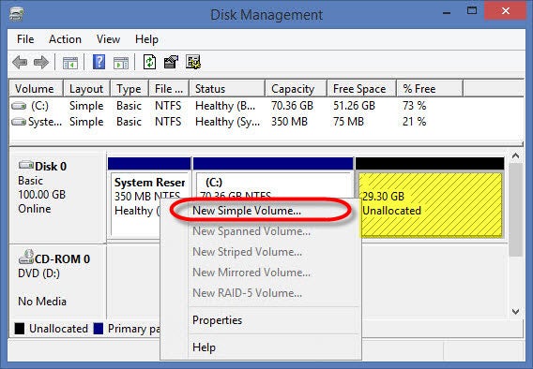Toggle the Show/Hide Action Pane icon
The image size is (533, 369).
[x=121, y=63]
